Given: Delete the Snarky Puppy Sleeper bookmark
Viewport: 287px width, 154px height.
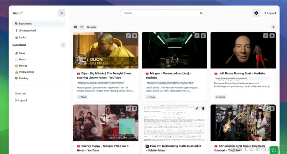Looking at the screenshot, I should tap(135, 108).
